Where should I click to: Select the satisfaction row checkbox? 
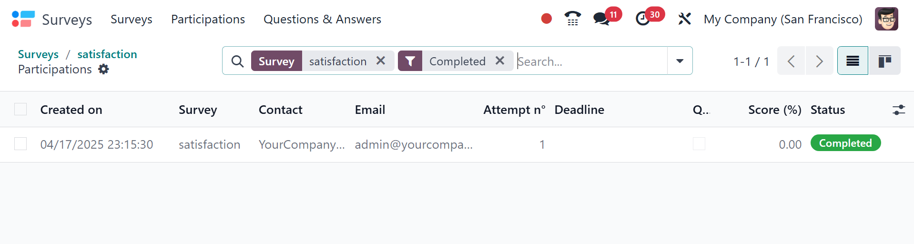tap(20, 144)
